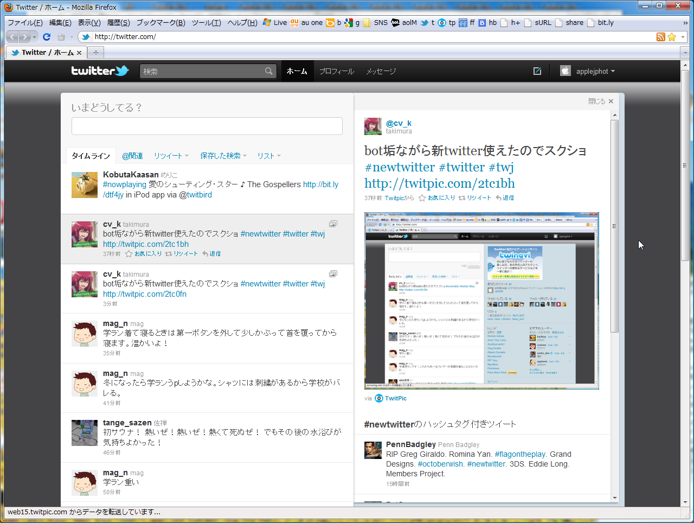Expand the リツイート dropdown tab
694x523 pixels.
click(x=171, y=156)
